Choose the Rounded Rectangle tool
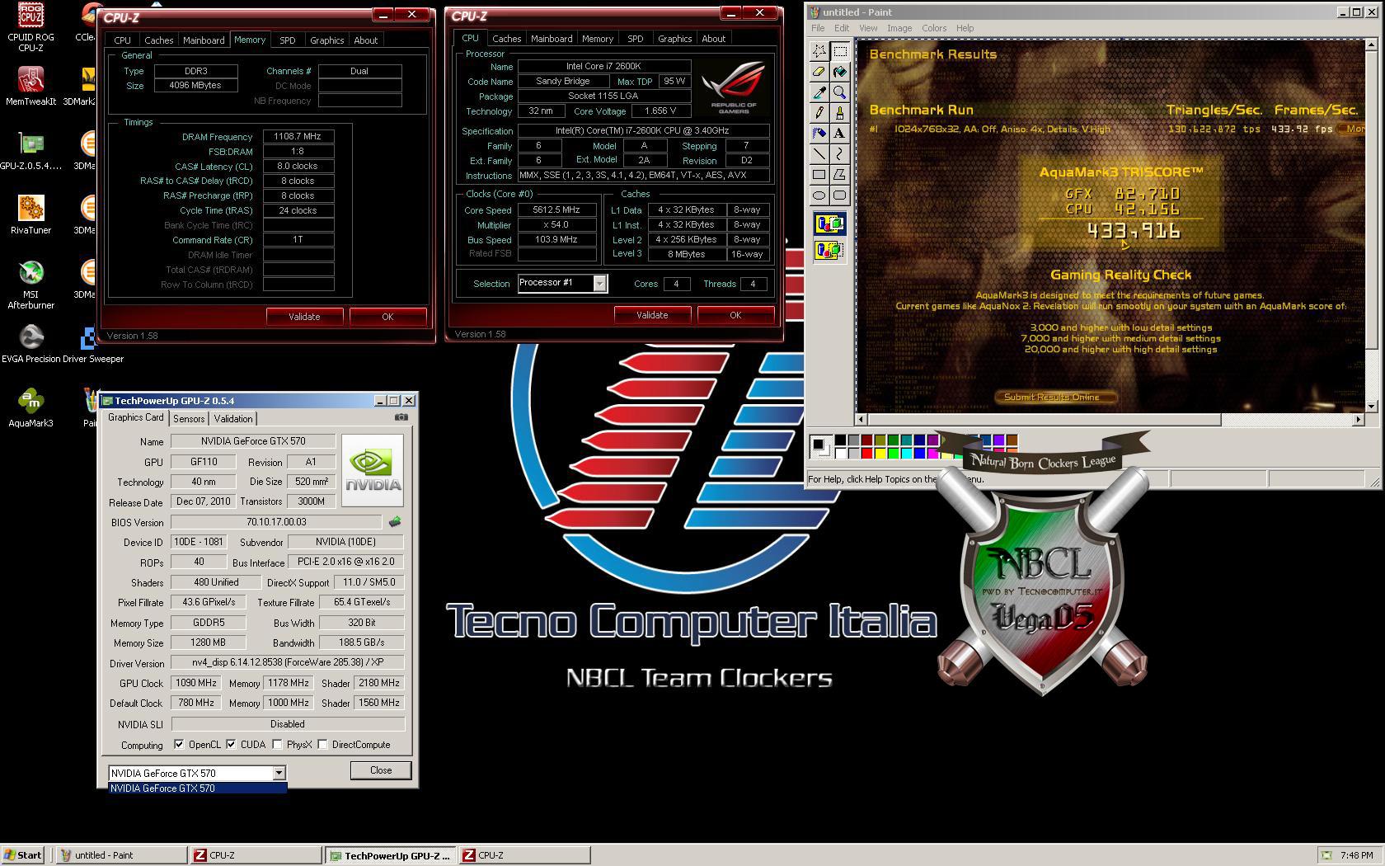1385x866 pixels. tap(839, 195)
